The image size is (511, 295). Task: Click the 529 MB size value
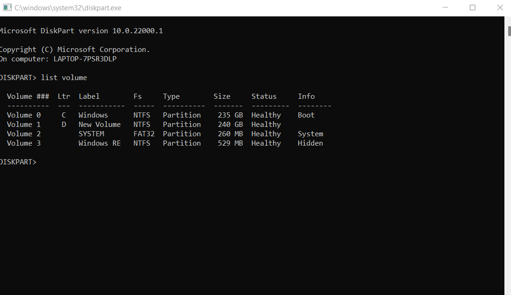[x=230, y=143]
